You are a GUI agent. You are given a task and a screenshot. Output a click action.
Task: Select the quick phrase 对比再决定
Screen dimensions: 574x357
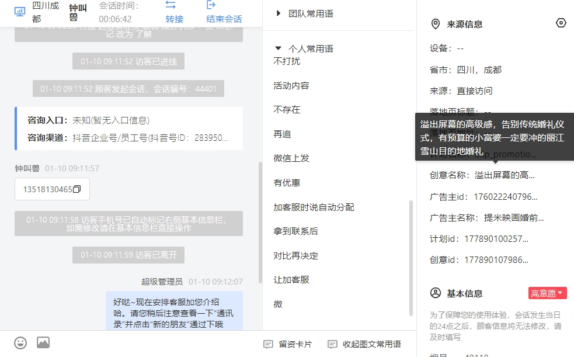(296, 255)
